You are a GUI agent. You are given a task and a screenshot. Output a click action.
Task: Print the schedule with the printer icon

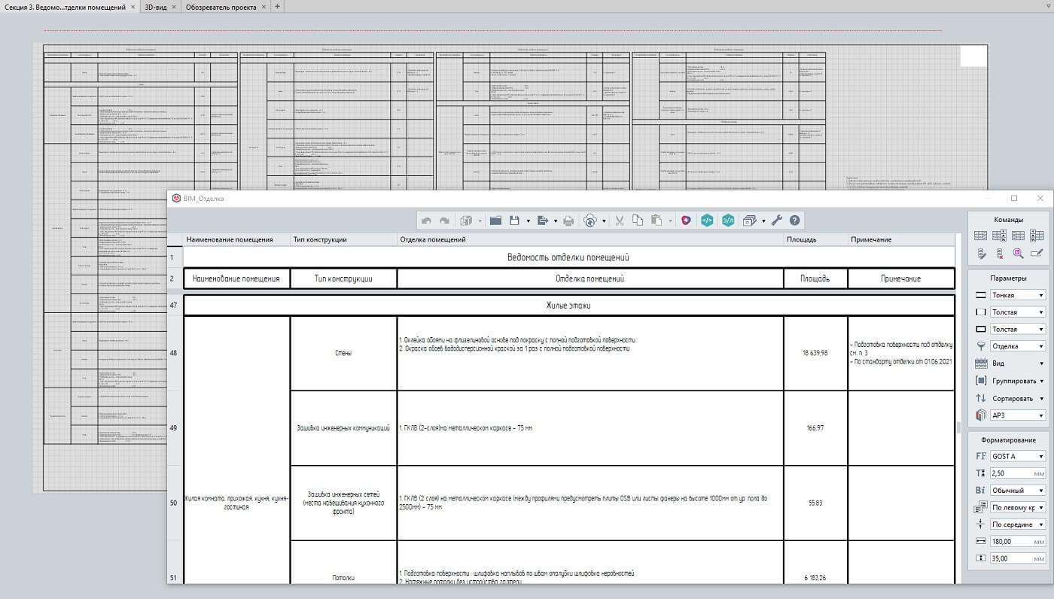(x=568, y=220)
